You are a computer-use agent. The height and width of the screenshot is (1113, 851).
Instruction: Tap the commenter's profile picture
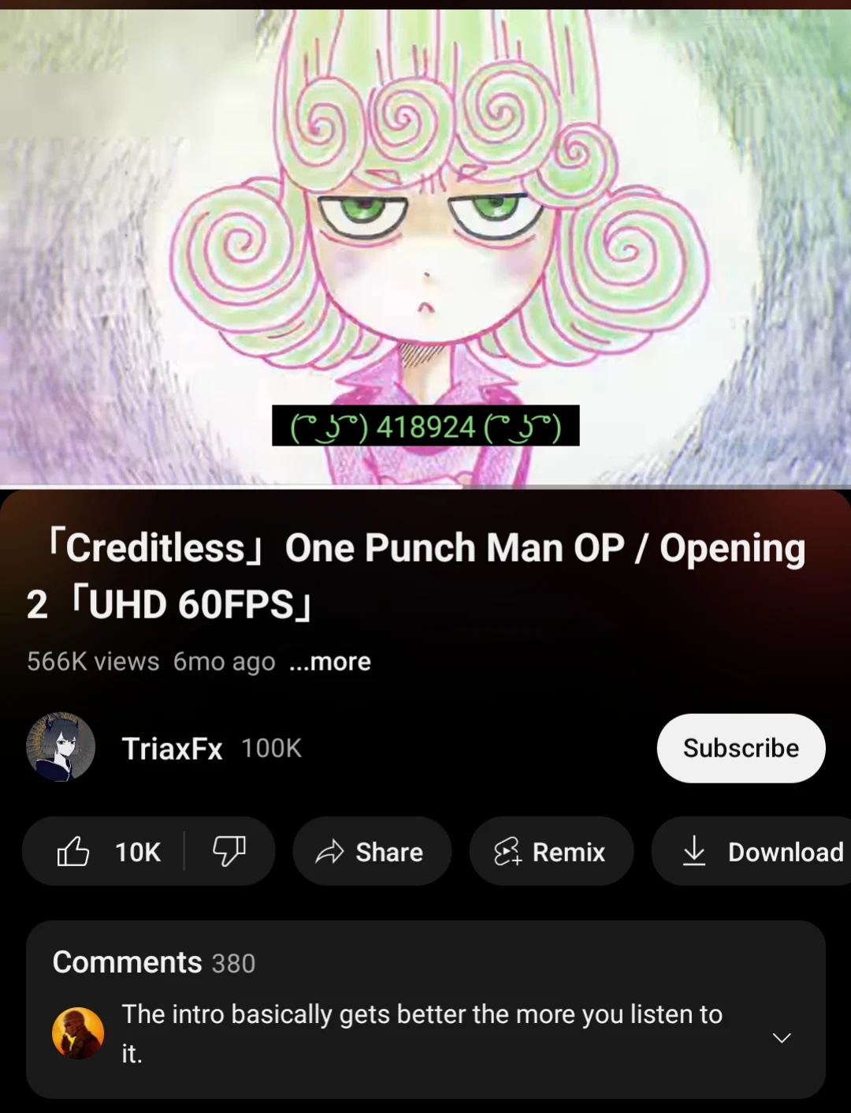tap(78, 1033)
